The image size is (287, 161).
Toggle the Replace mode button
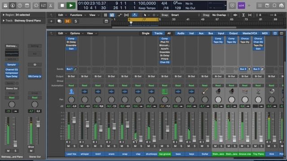[232, 5]
